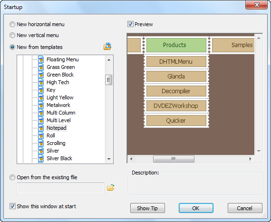Uncheck the Preview checkbox
Image resolution: width=271 pixels, height=222 pixels.
(130, 24)
